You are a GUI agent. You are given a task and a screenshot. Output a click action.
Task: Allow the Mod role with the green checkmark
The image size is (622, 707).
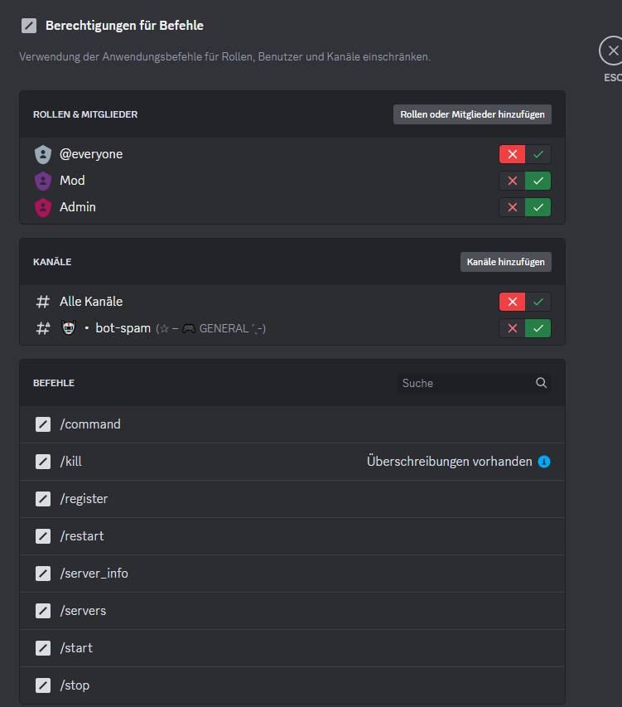point(538,181)
